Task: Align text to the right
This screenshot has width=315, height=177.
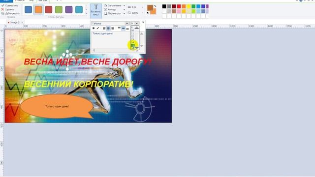Action: pyautogui.click(x=113, y=29)
